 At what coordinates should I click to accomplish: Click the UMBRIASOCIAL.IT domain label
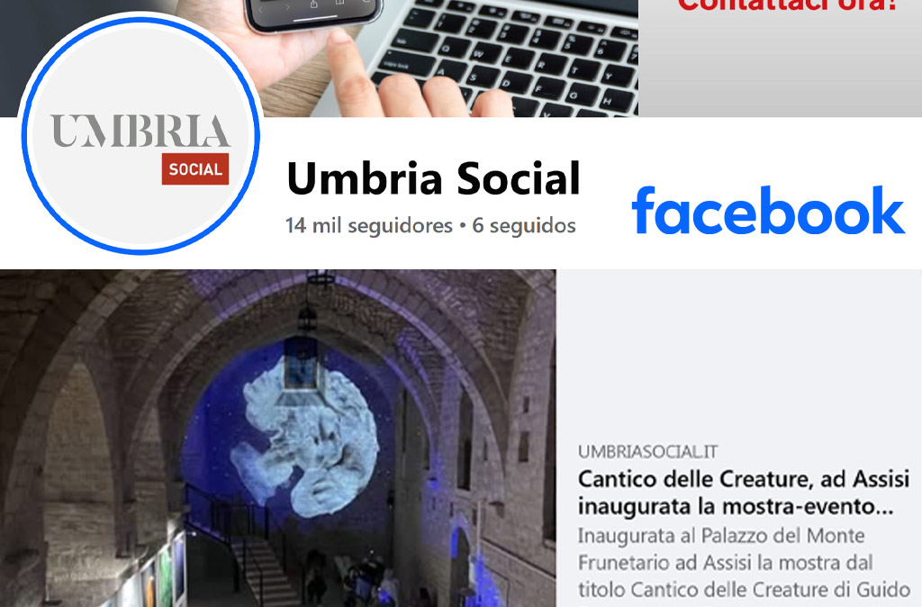pos(647,452)
